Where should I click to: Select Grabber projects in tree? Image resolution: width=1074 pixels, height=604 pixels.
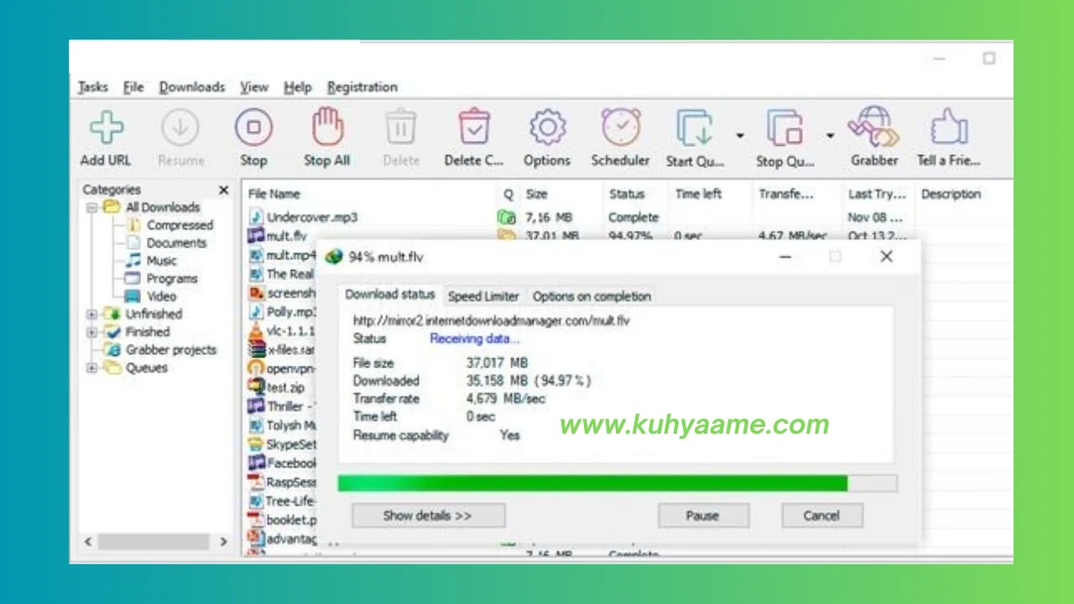tap(170, 350)
